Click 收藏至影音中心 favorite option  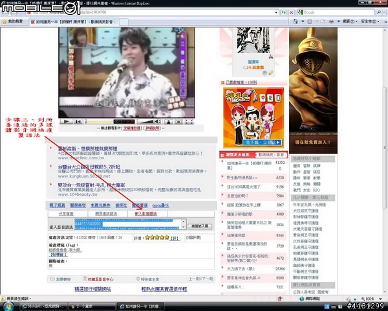(x=98, y=279)
